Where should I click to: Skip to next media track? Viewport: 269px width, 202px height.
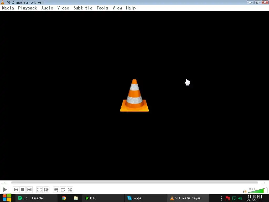29,190
